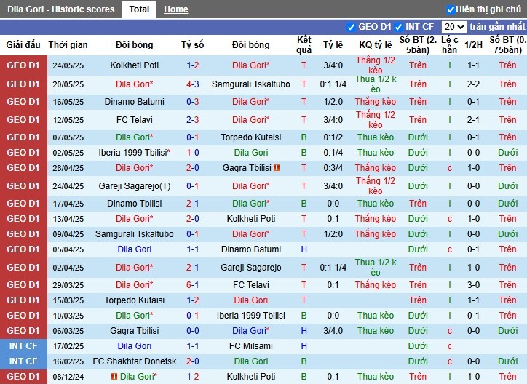Open the 4-3 score against Samgurali Tskaltubo
This screenshot has height=384, width=527.
(x=193, y=84)
